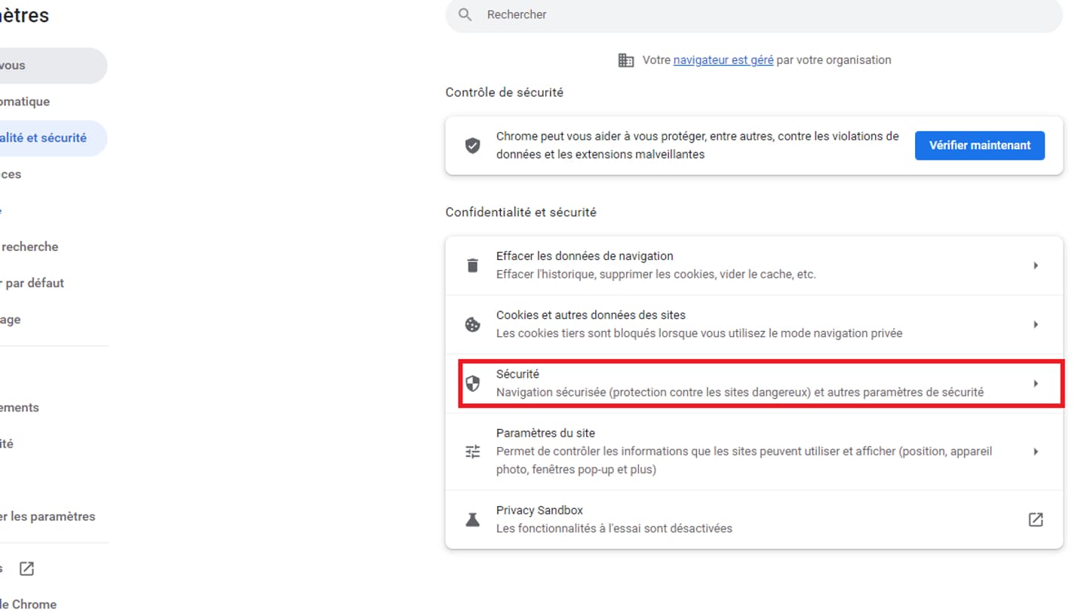Click the safety check shield icon

[x=473, y=146]
